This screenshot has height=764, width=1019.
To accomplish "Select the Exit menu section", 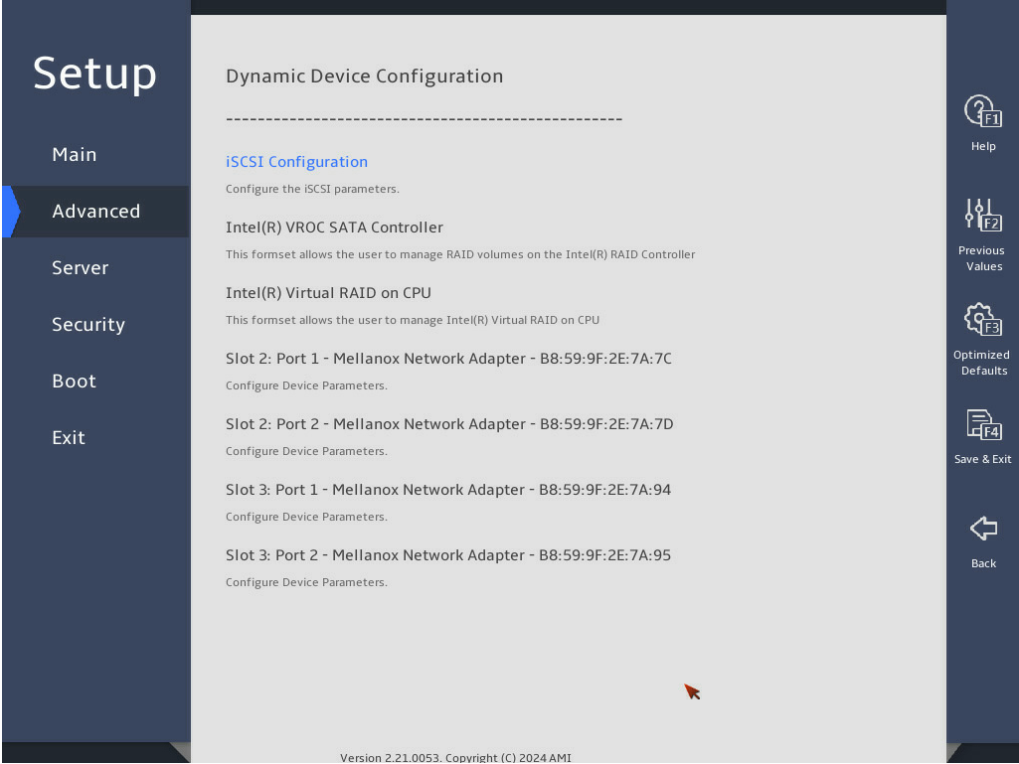I will pos(69,437).
